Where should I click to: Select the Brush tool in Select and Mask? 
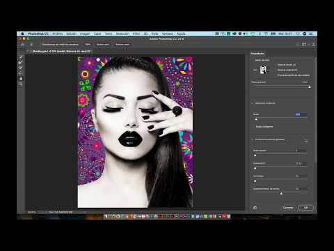pos(21,68)
